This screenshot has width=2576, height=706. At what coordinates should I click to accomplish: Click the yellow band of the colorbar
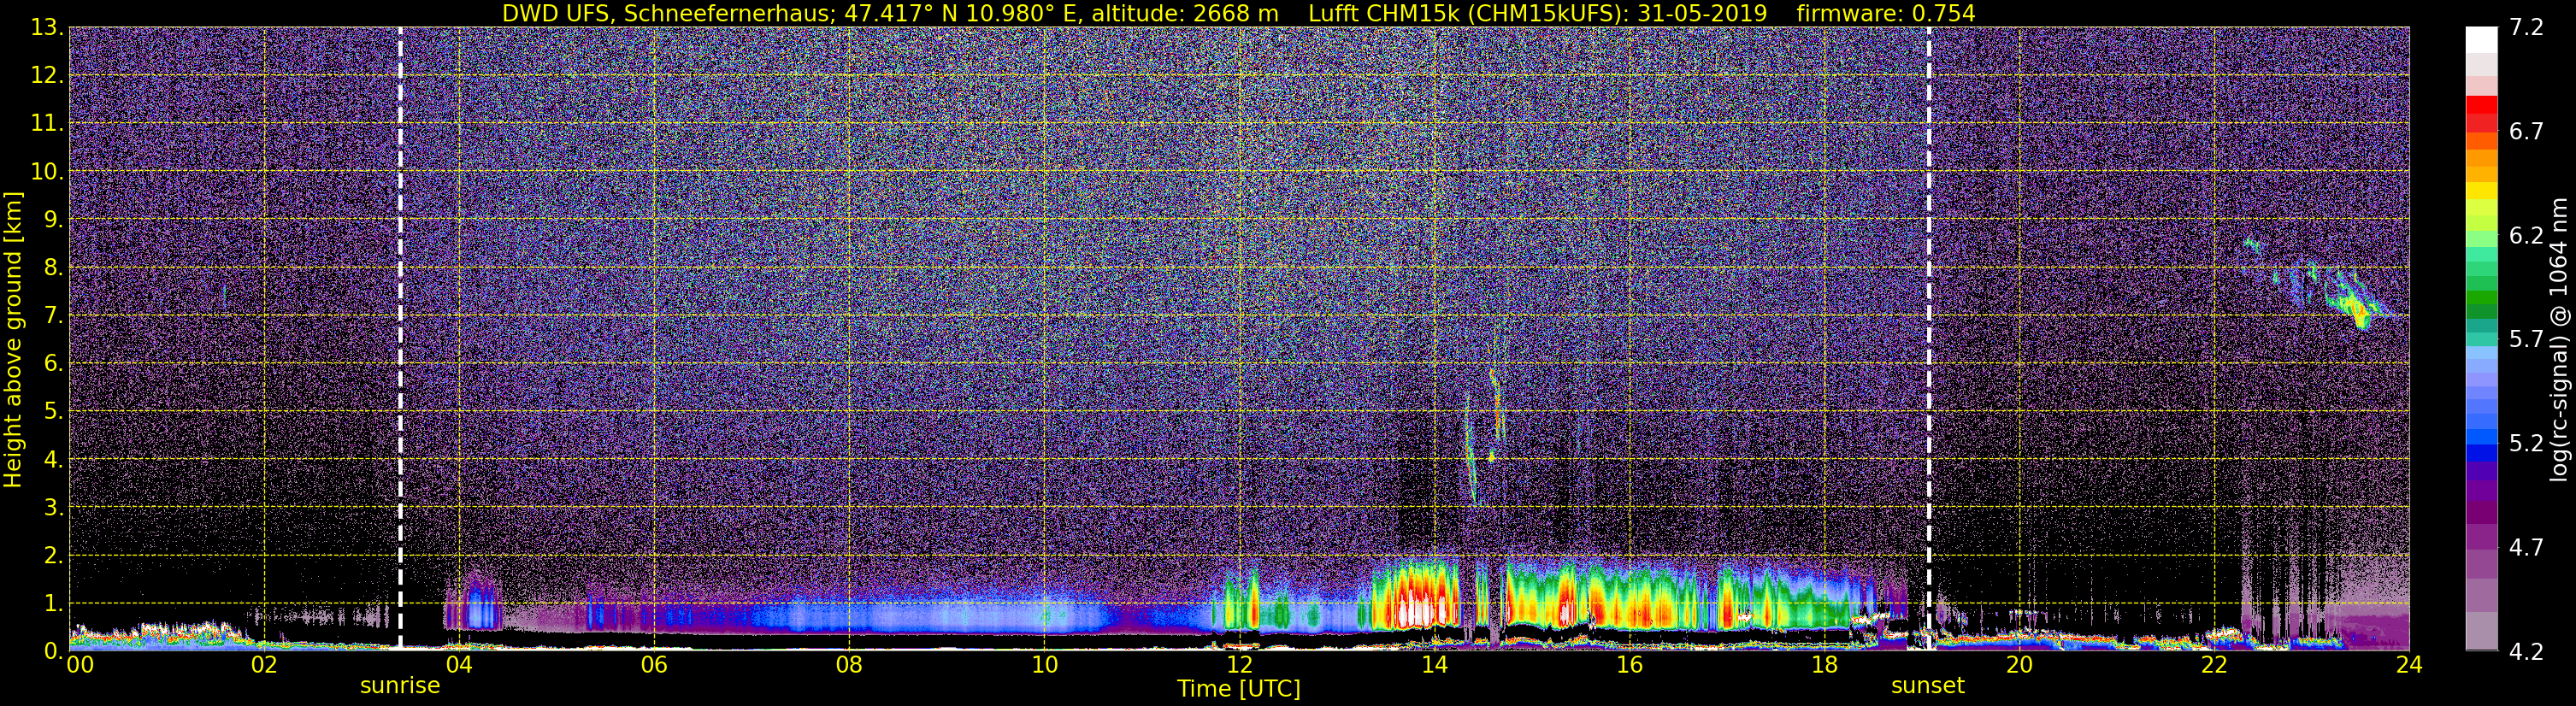(2481, 192)
